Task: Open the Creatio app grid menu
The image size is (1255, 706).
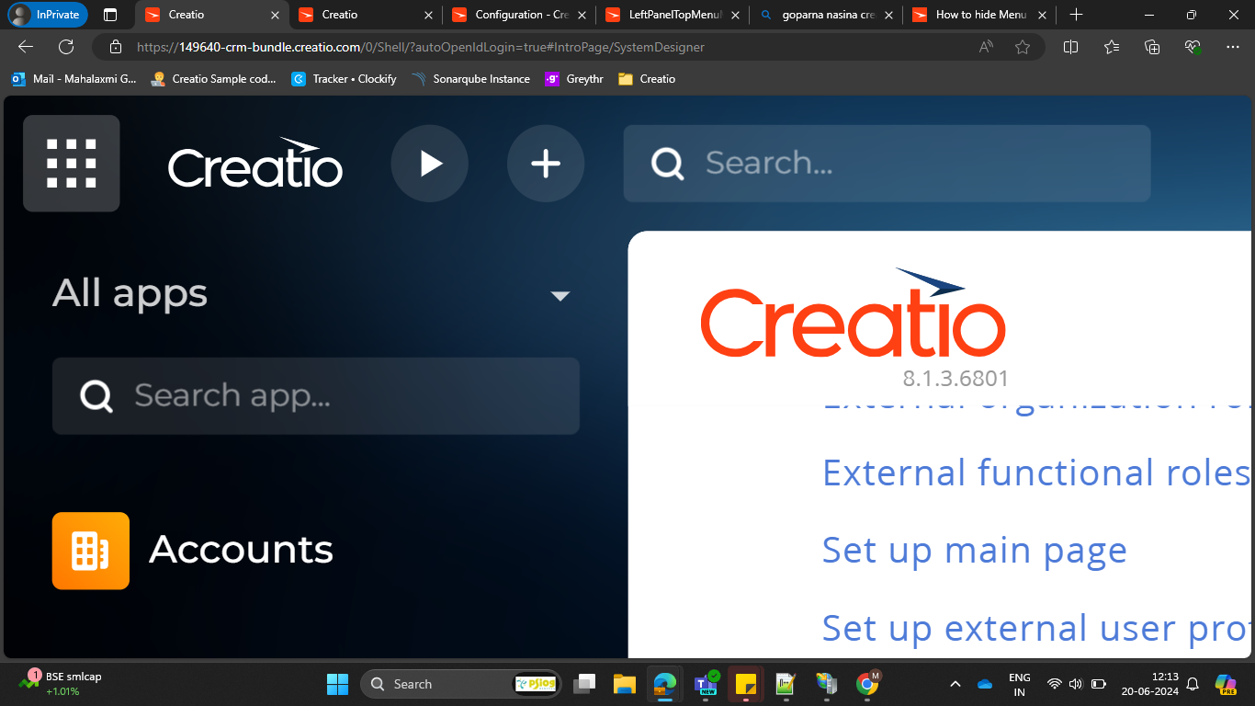Action: [72, 164]
